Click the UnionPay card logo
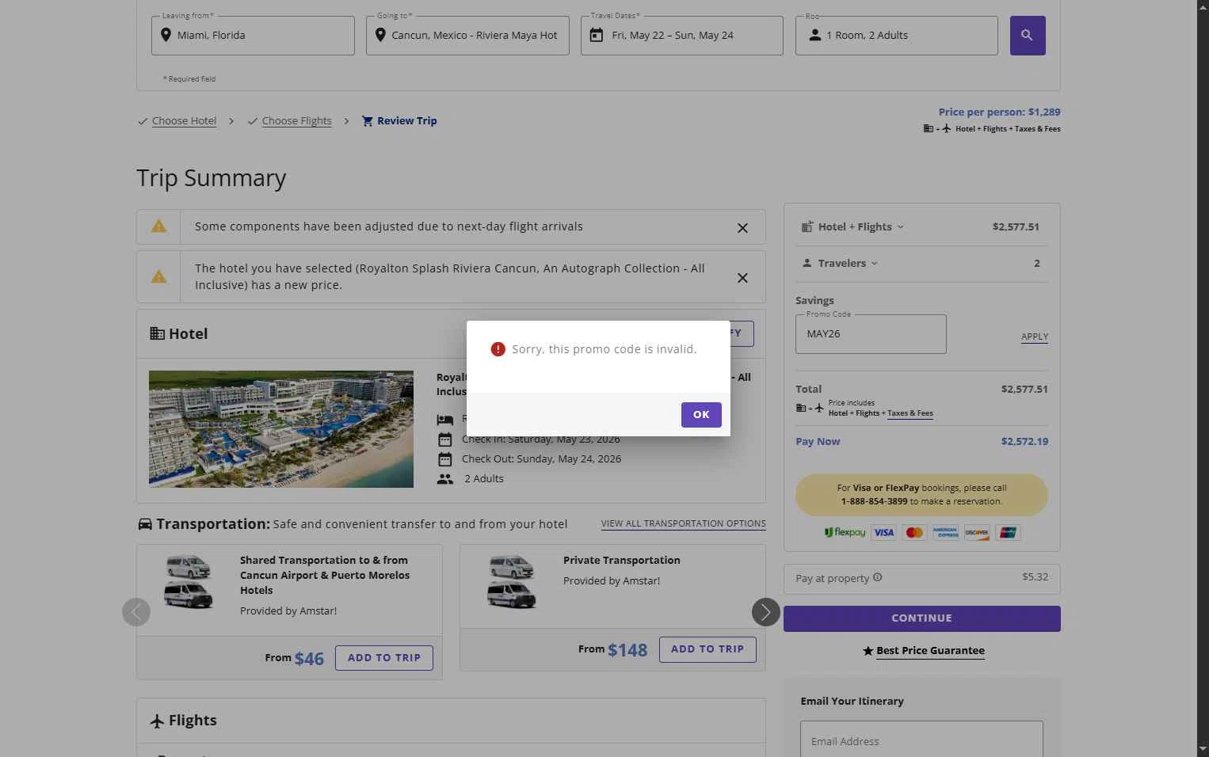Screen dimensions: 1209x757 [x=1008, y=533]
